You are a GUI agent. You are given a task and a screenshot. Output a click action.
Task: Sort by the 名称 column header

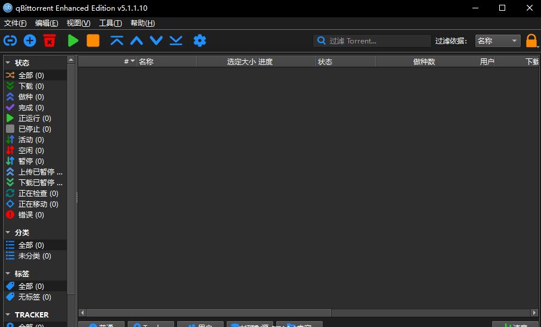pyautogui.click(x=166, y=62)
